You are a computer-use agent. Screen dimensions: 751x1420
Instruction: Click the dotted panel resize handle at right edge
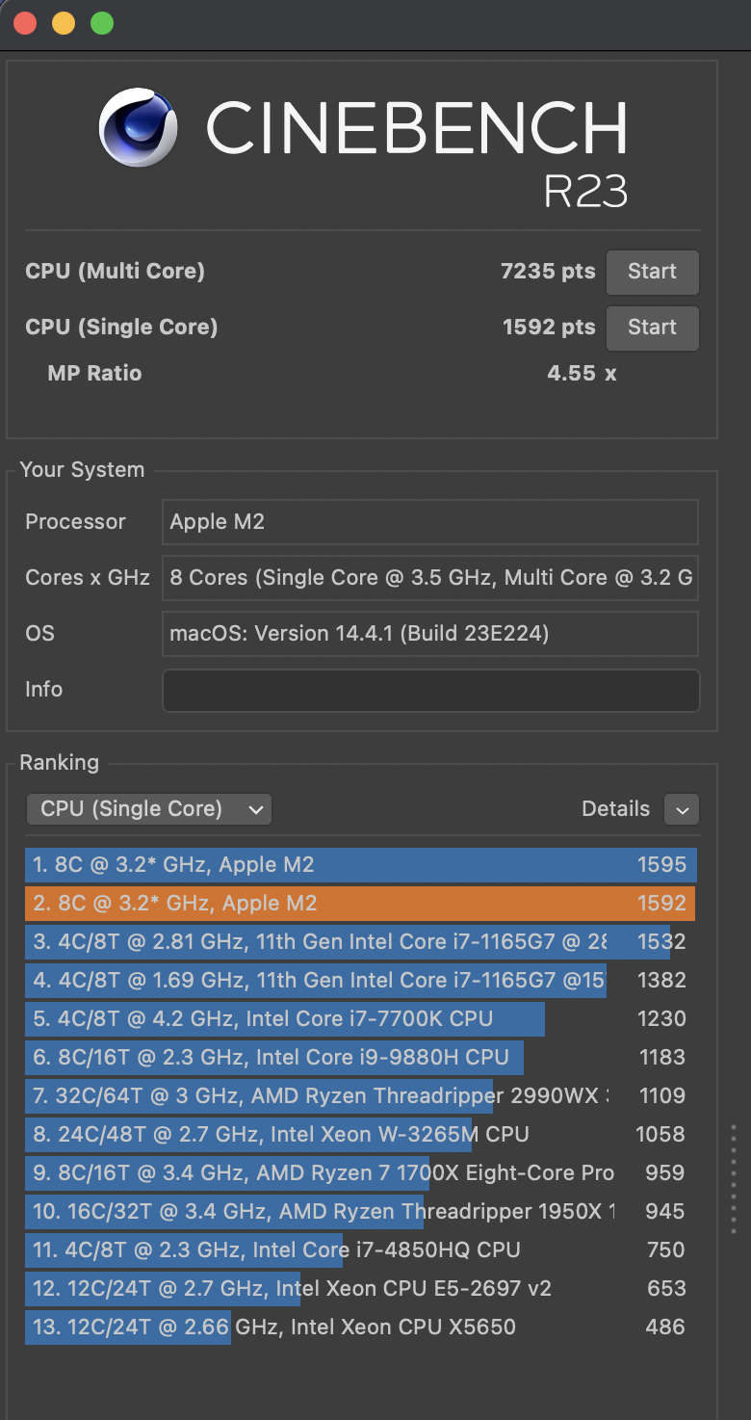pyautogui.click(x=733, y=1179)
